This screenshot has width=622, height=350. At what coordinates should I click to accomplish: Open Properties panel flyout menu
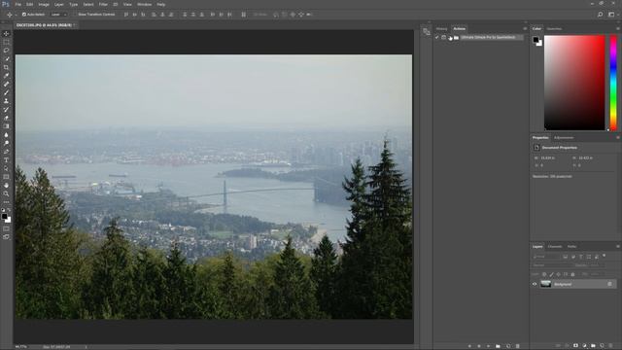pos(618,137)
